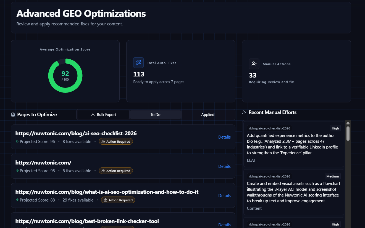Click Action Required badge on ai-seo-checklist-2026
Viewport: 365px width, 228px height.
pyautogui.click(x=116, y=141)
